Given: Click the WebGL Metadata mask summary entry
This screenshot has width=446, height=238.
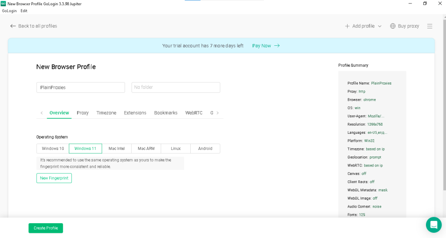Looking at the screenshot, I should 368,190.
